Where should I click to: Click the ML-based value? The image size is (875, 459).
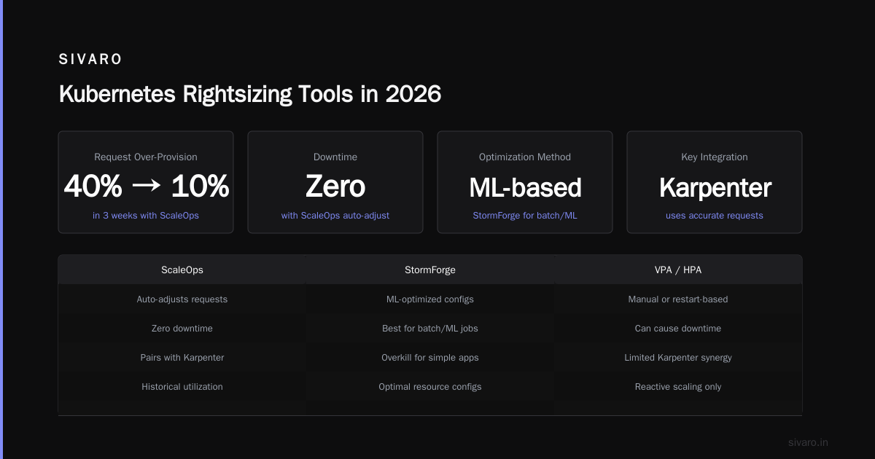click(x=525, y=187)
